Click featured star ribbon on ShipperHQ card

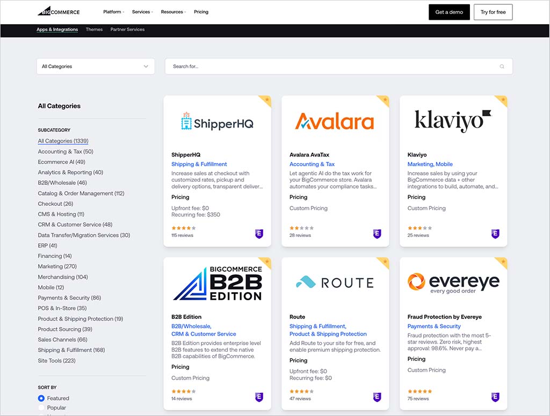click(x=266, y=100)
